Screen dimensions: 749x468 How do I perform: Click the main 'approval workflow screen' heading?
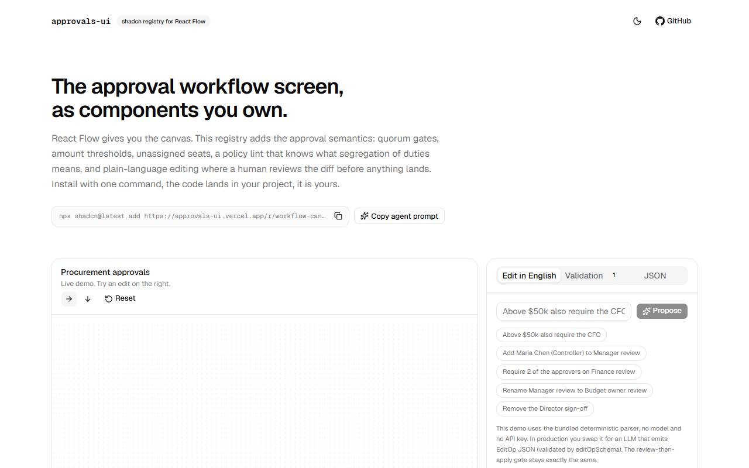(x=198, y=98)
